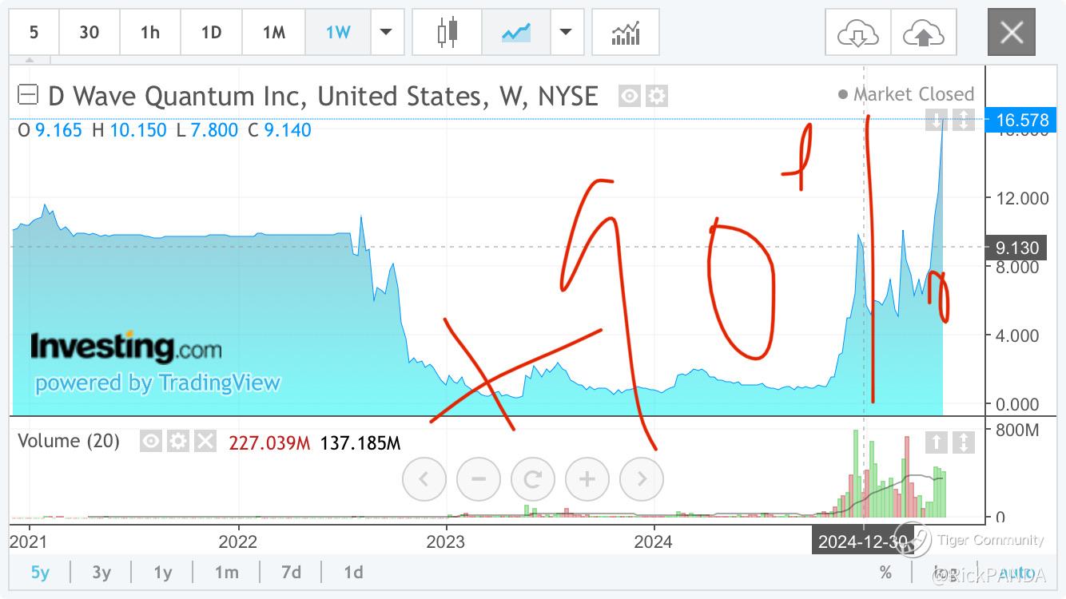This screenshot has height=599, width=1066.
Task: Open the indicators chart icon
Action: [x=626, y=33]
